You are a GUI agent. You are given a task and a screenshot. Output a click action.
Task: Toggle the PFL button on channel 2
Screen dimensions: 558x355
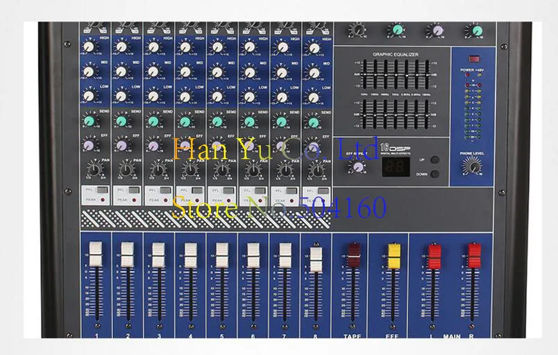point(135,190)
